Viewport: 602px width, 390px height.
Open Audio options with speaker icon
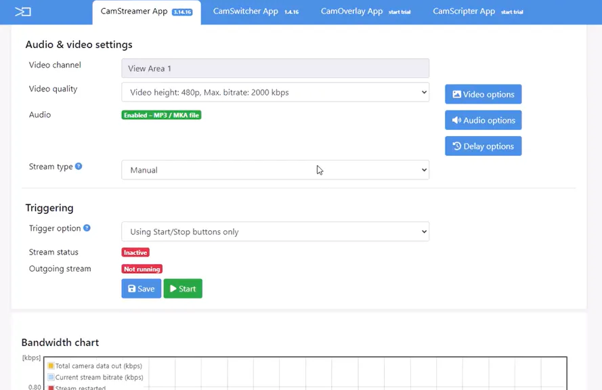tap(483, 120)
